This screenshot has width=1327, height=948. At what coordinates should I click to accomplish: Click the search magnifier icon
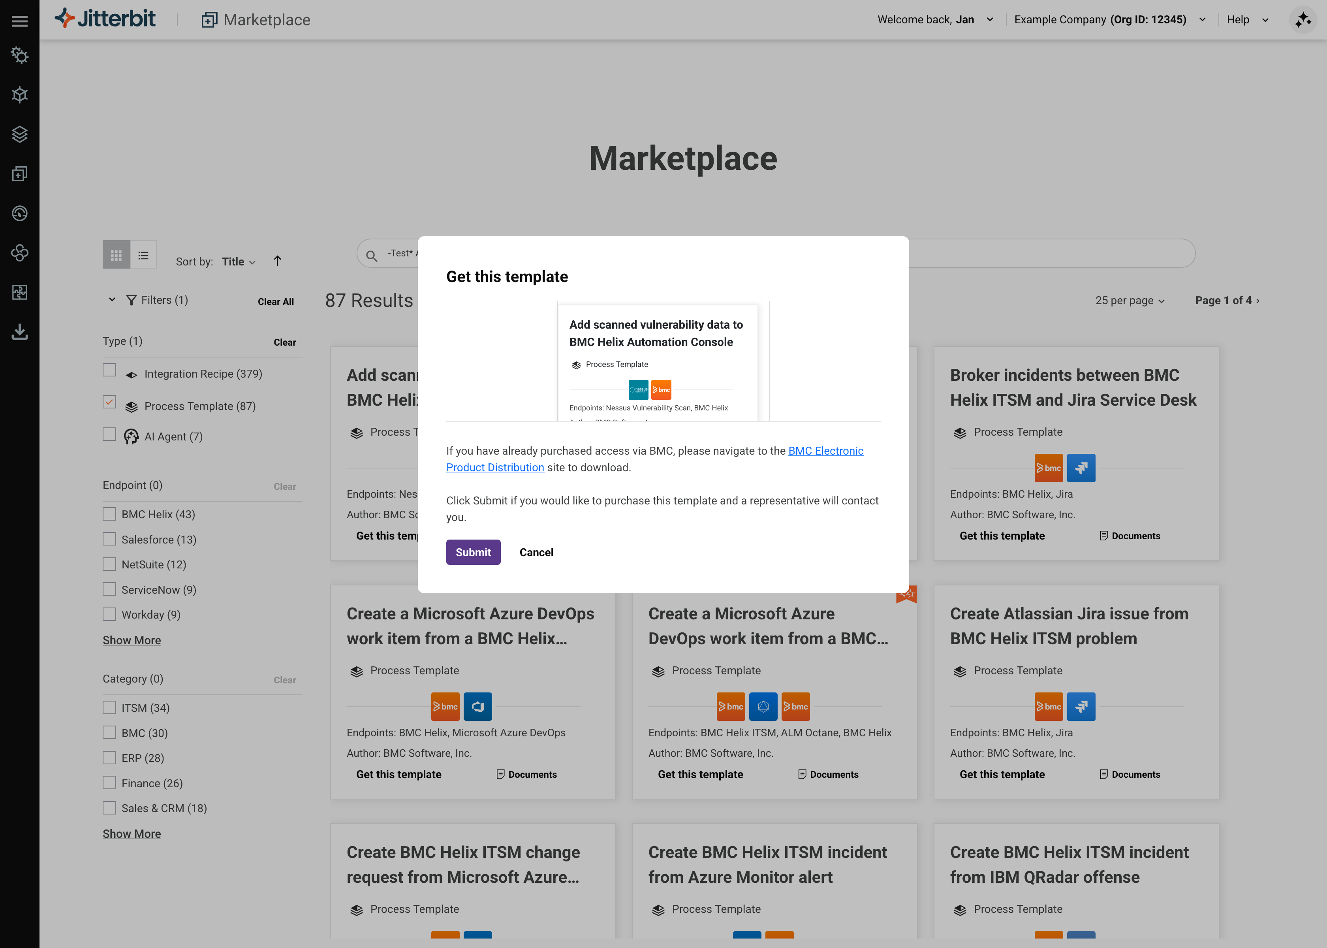371,255
